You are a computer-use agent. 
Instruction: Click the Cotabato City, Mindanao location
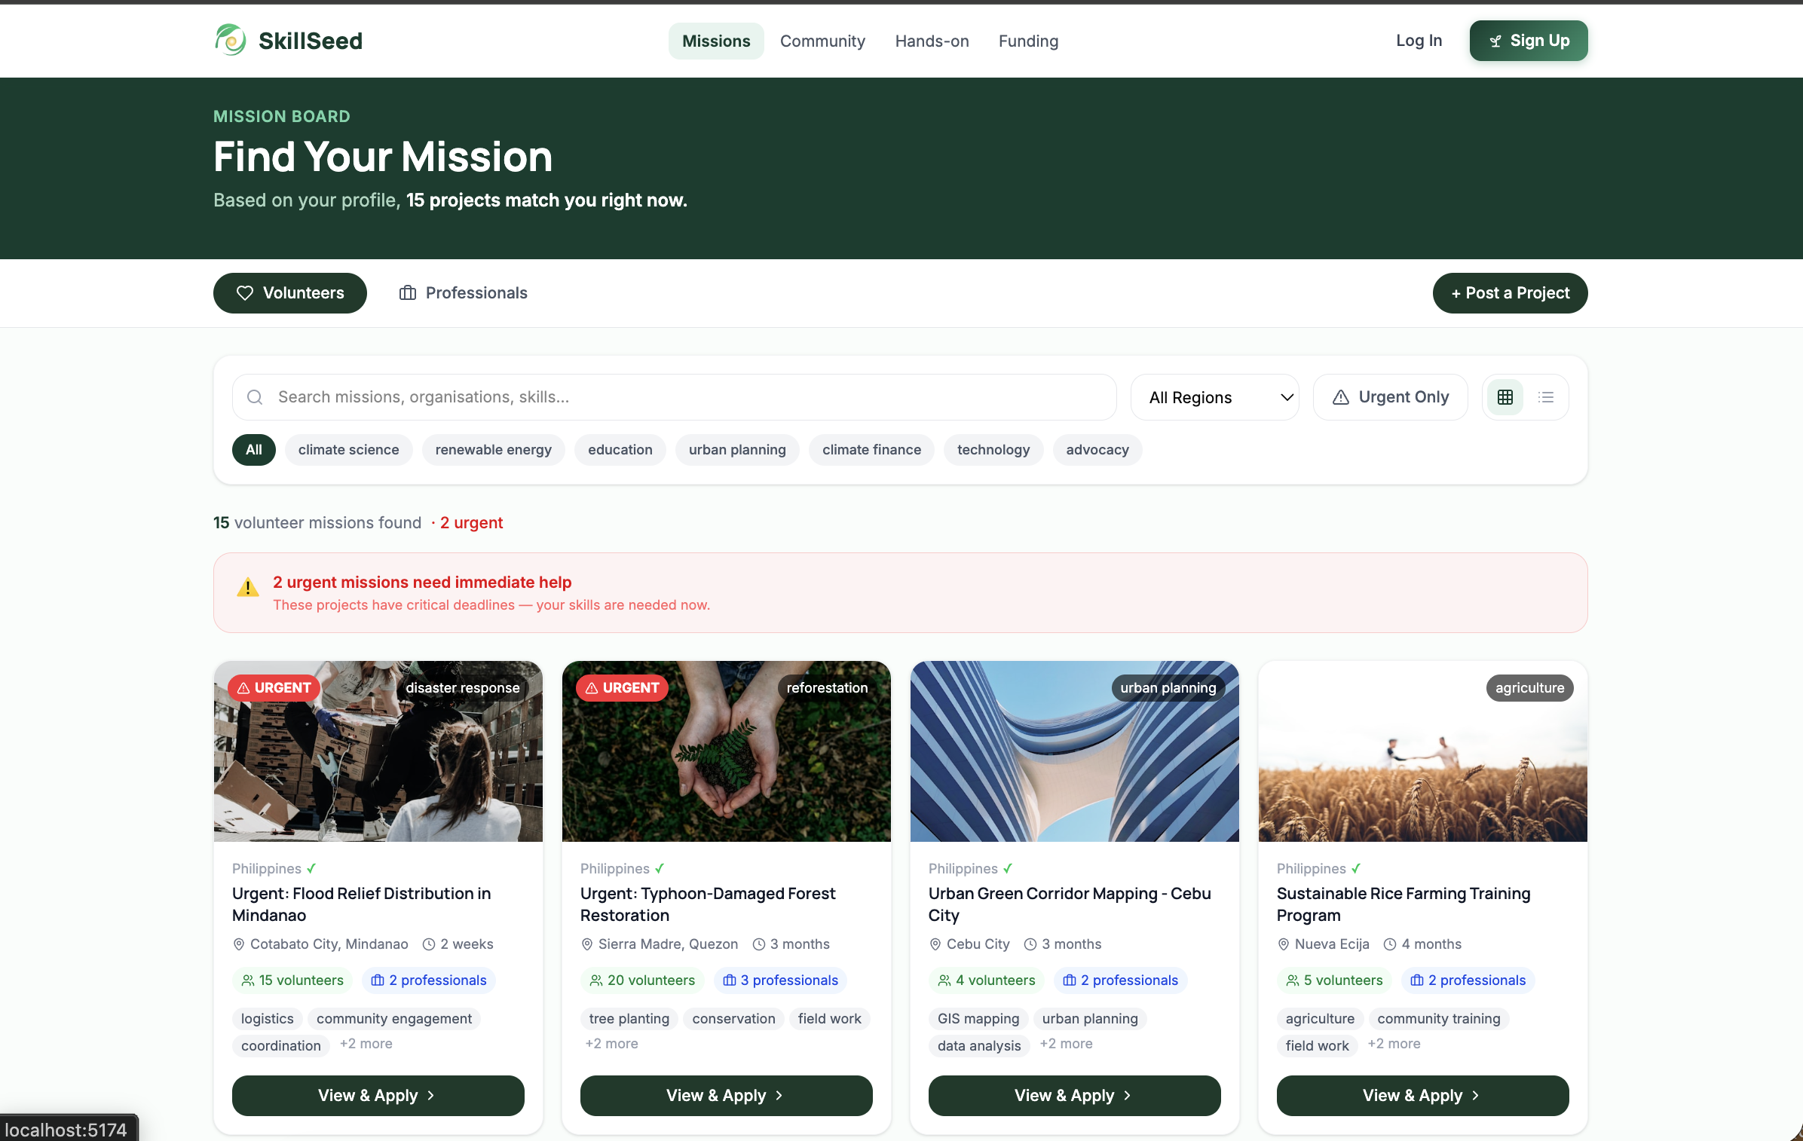point(320,944)
